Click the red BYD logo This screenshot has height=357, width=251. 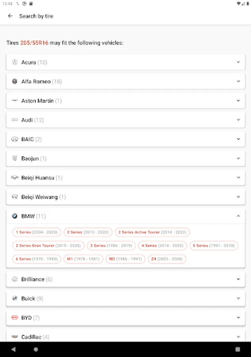[15, 318]
